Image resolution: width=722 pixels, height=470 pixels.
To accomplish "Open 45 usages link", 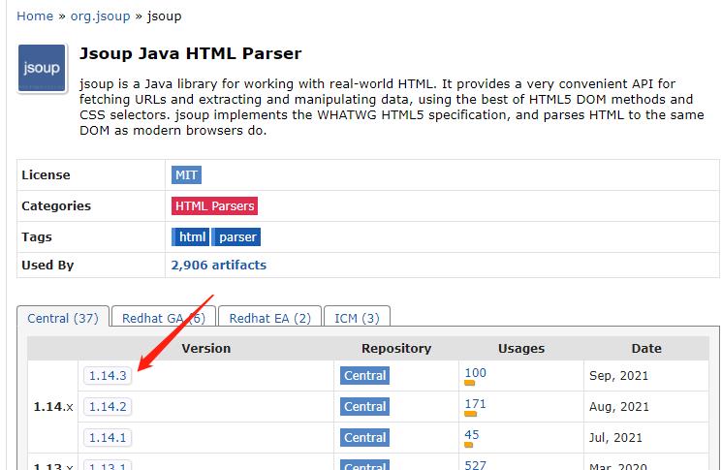I will tap(472, 434).
